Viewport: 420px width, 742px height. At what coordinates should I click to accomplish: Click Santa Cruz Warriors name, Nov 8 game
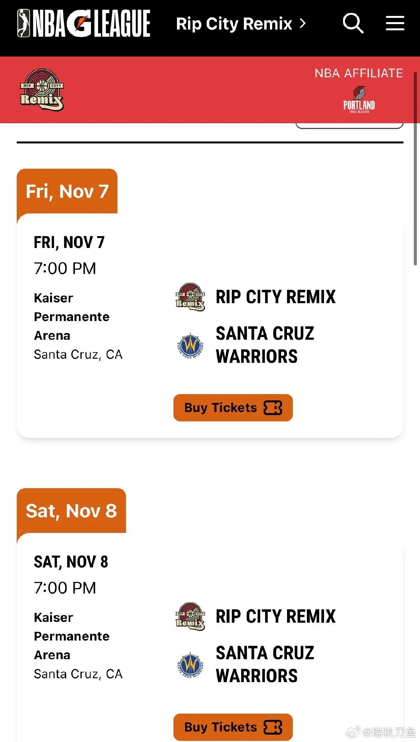click(x=265, y=664)
